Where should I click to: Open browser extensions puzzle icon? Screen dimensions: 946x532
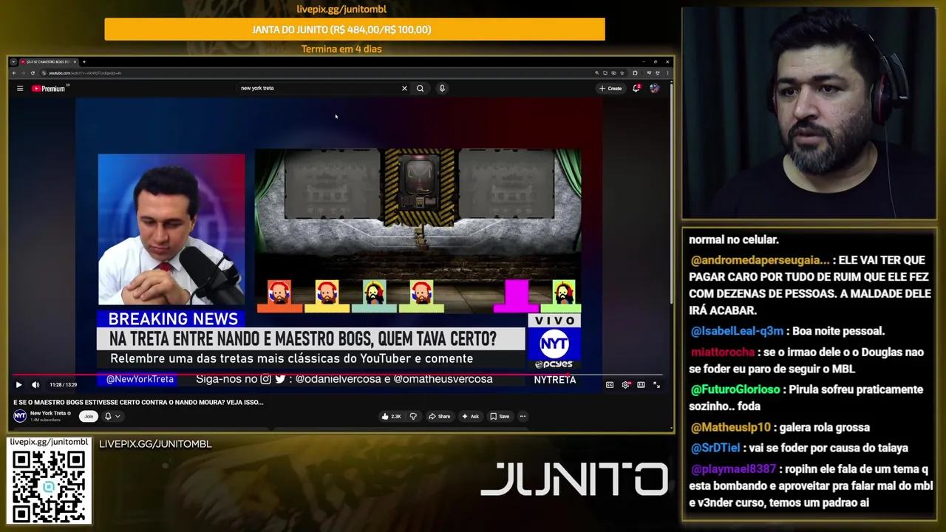[x=635, y=72]
